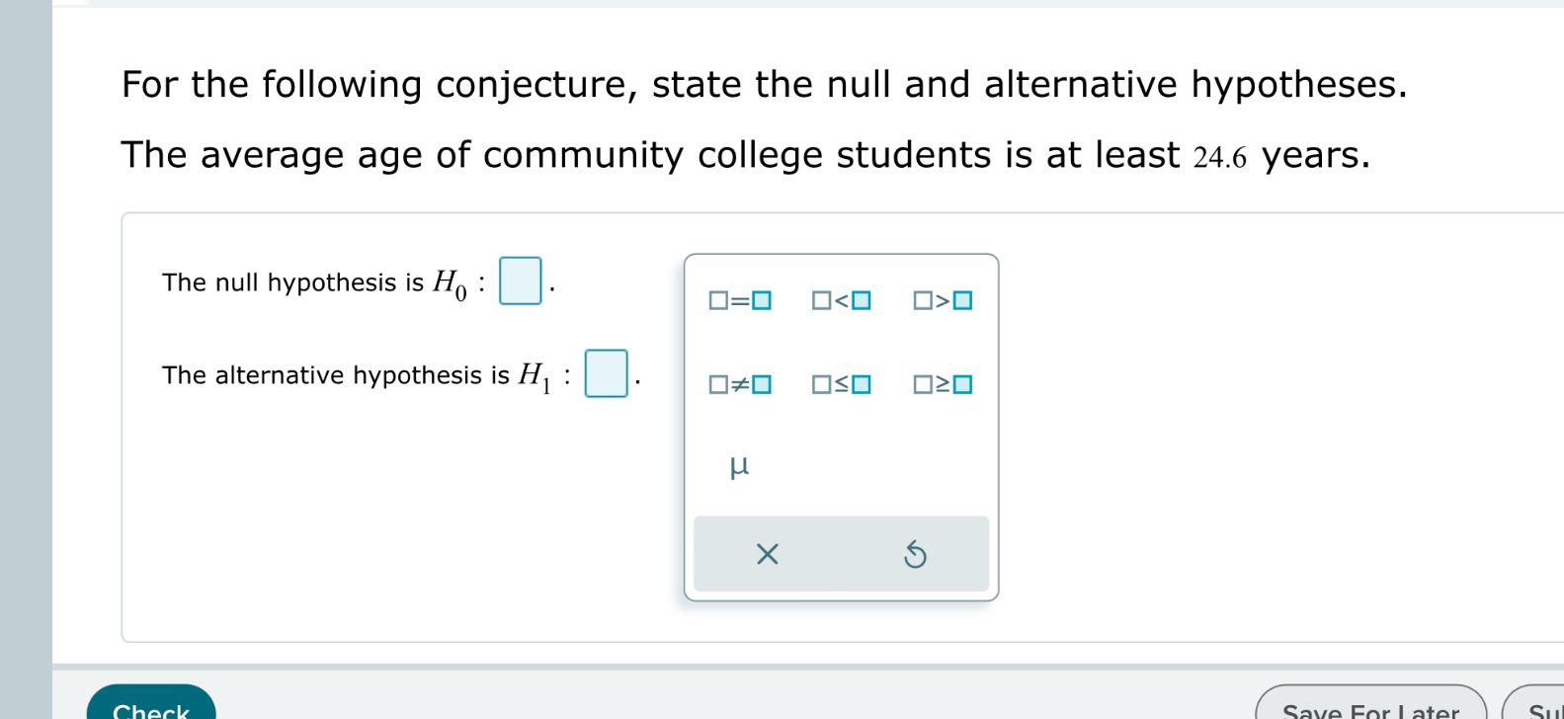Select the not-equal symbol
This screenshot has height=719, width=1564.
click(x=739, y=385)
